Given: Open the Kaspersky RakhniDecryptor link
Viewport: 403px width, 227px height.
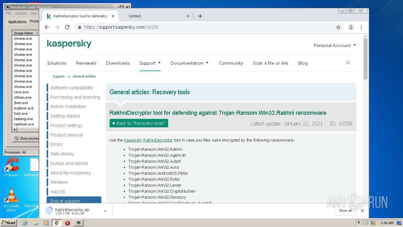Looking at the screenshot, I should 148,140.
